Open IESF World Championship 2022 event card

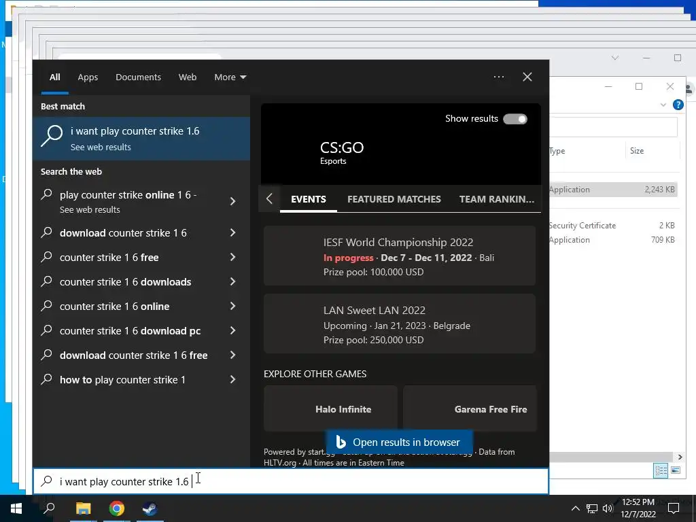[x=400, y=256]
